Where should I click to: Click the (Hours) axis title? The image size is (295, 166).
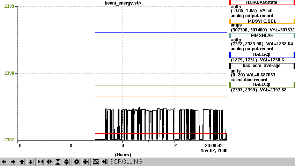click(x=123, y=155)
